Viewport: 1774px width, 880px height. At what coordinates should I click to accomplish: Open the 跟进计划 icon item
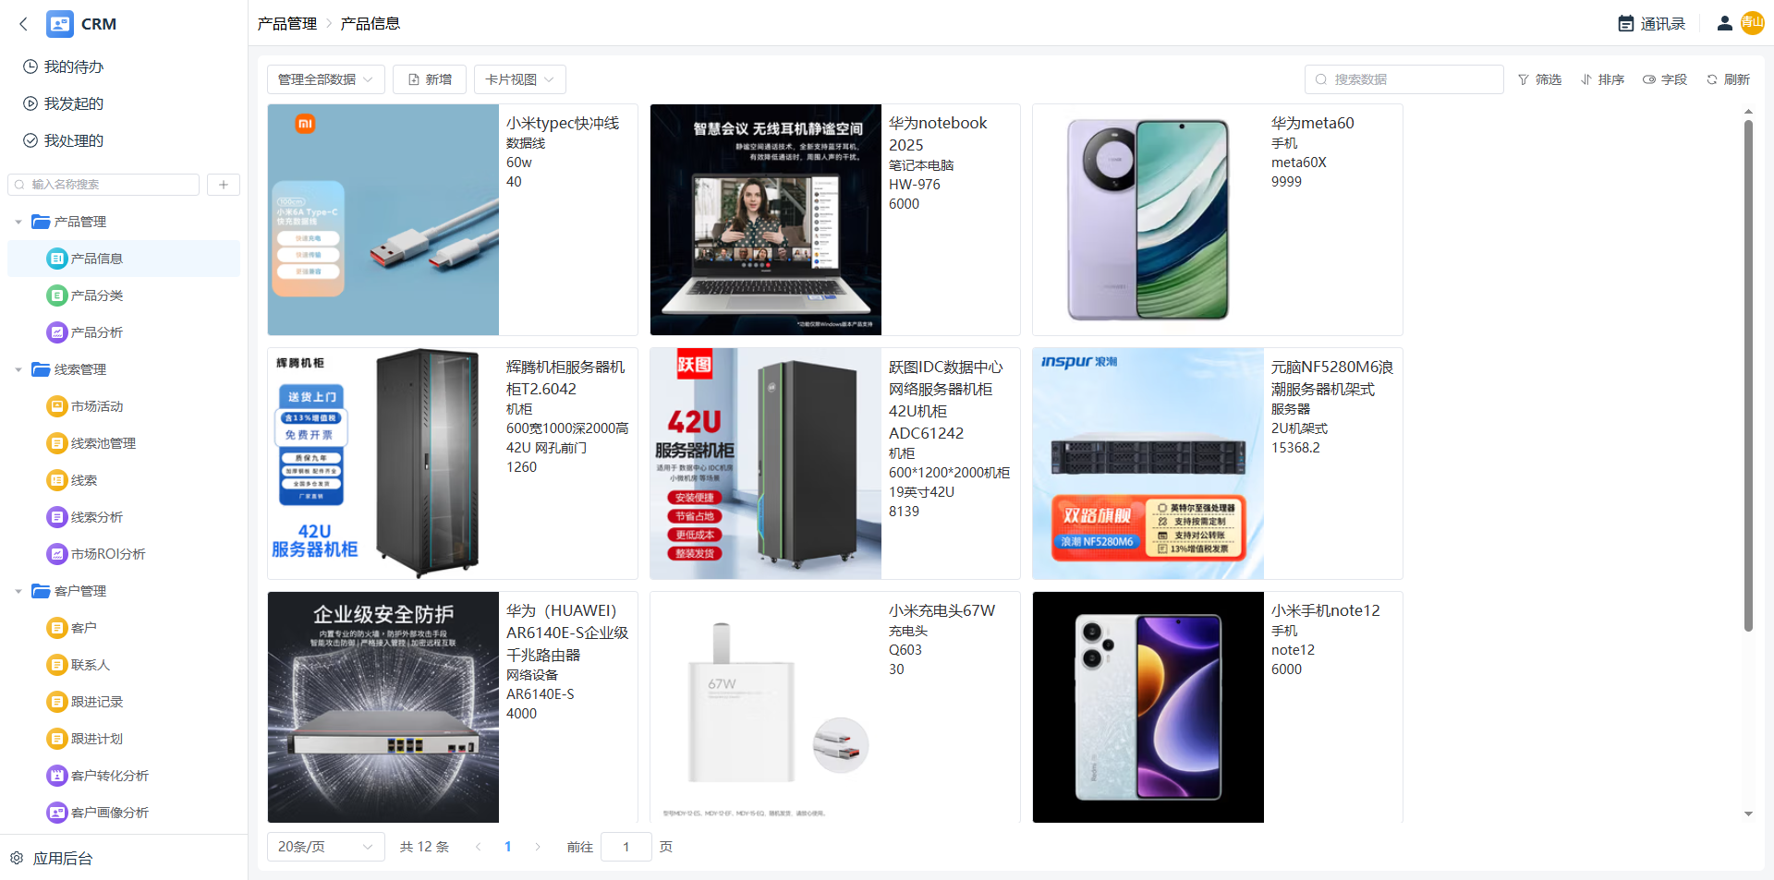click(x=56, y=739)
